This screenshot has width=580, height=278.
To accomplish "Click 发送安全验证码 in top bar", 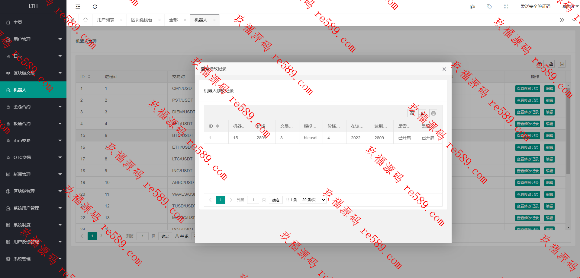I will coord(535,7).
